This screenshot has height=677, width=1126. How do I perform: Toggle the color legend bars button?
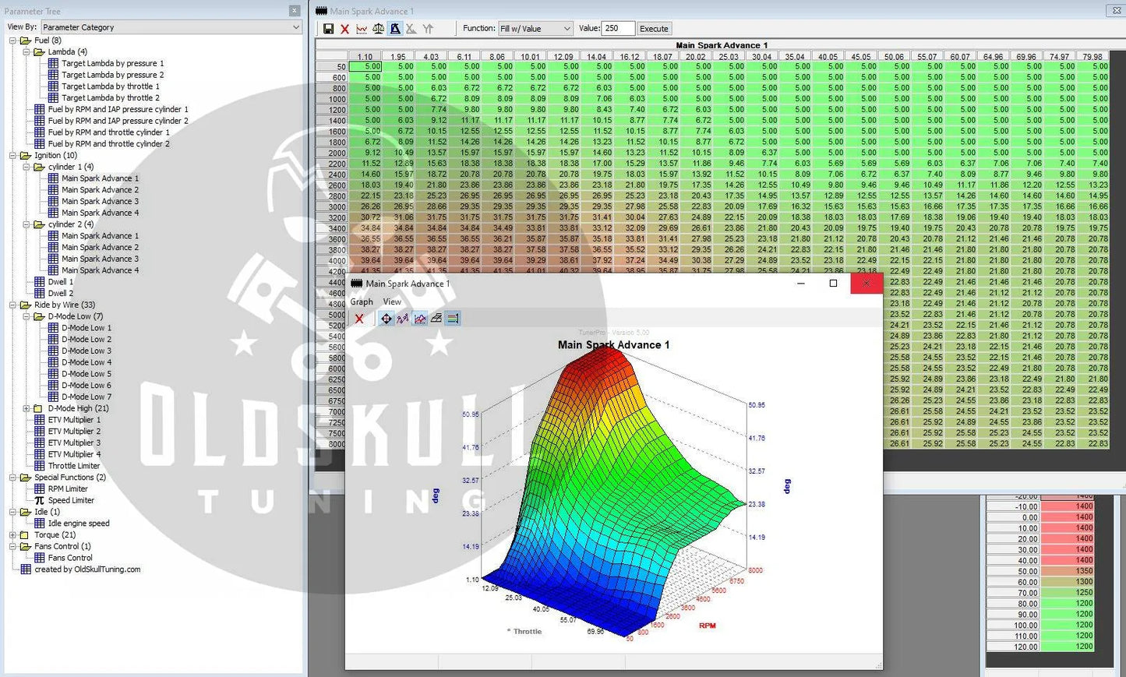click(x=453, y=319)
